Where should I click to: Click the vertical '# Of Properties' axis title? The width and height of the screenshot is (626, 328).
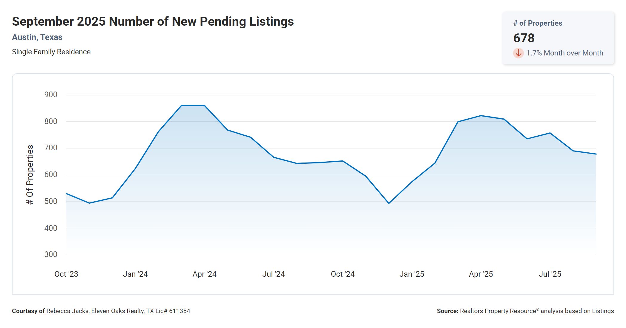(30, 175)
